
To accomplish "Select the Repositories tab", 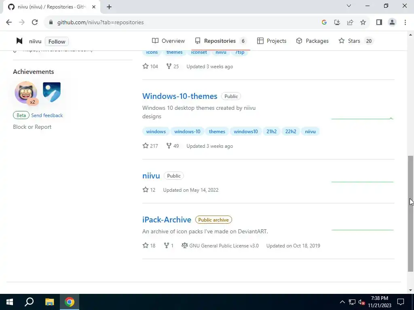I will 220,41.
